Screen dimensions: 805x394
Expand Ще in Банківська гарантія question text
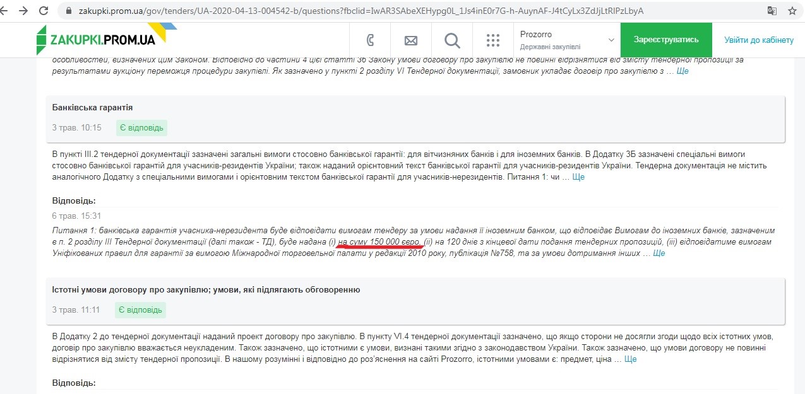(x=578, y=177)
